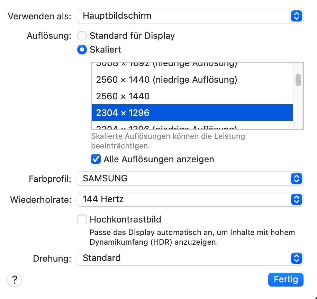
Task: Uncheck Alle Auflösungen anzeigen checkbox
Action: [x=95, y=159]
